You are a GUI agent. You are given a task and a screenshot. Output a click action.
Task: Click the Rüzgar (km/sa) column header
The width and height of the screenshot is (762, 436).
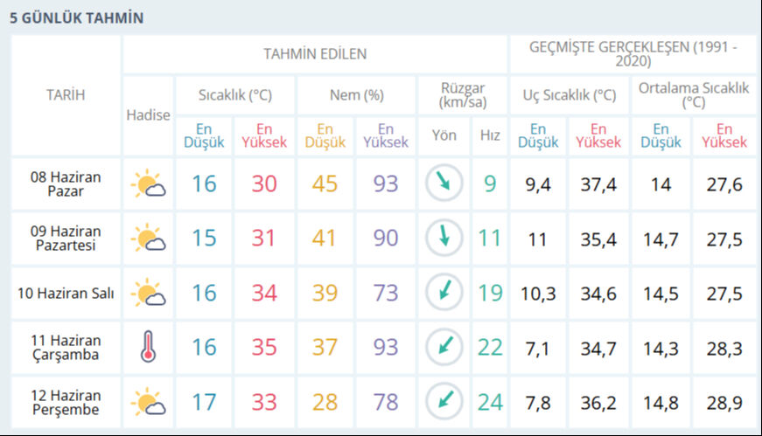pos(463,95)
